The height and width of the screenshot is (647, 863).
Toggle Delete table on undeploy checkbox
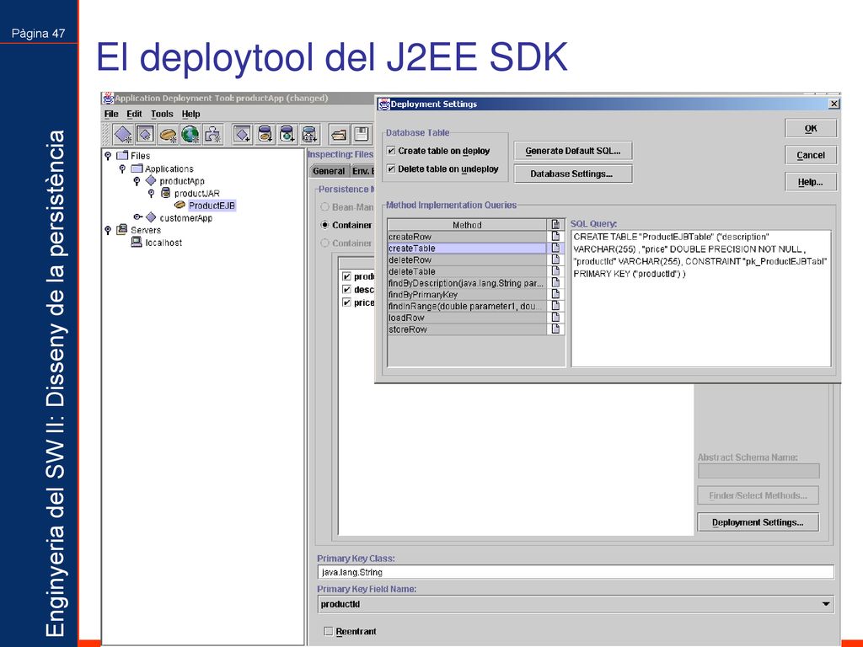pos(391,168)
